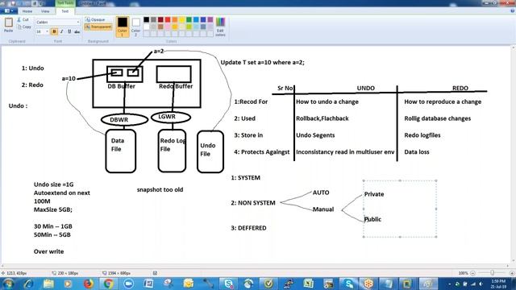Click the network signal tray icon
Image resolution: width=516 pixels, height=290 pixels.
473,284
